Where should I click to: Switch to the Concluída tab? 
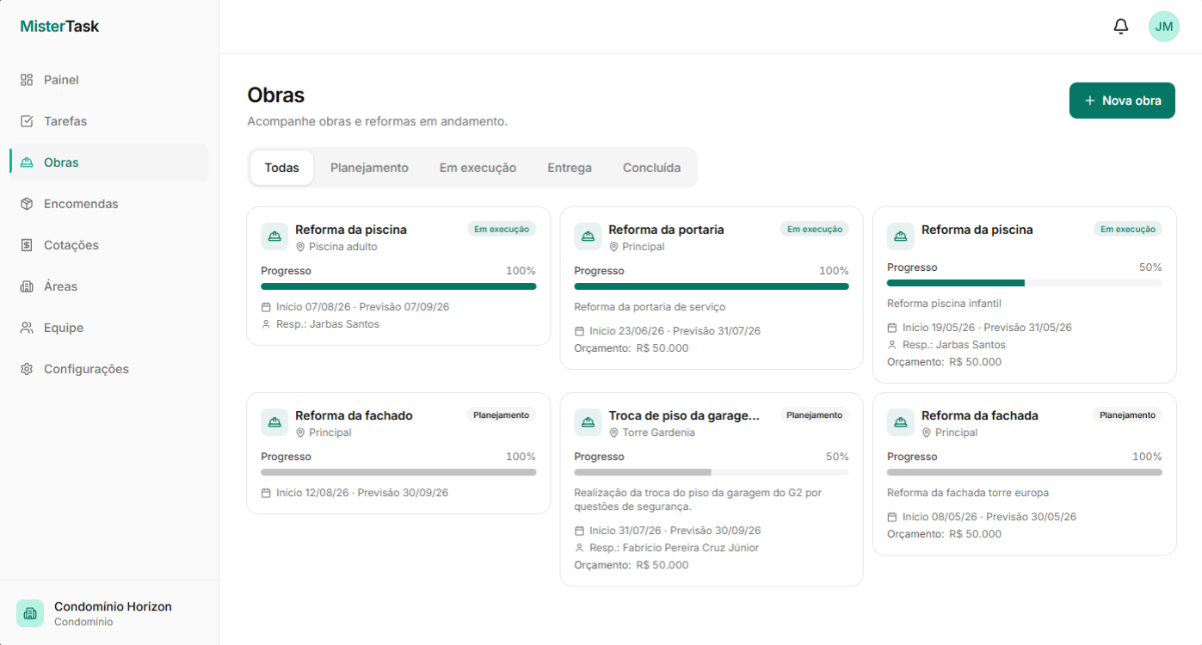coord(651,168)
